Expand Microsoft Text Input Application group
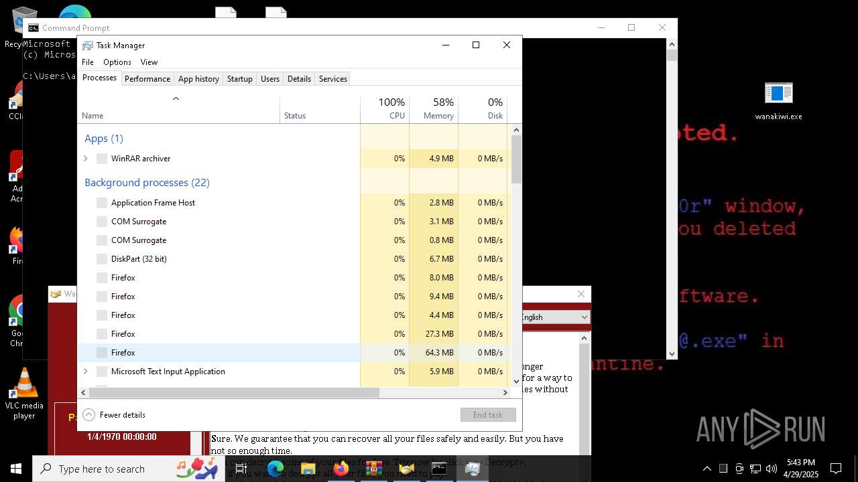Image resolution: width=858 pixels, height=482 pixels. (x=85, y=372)
